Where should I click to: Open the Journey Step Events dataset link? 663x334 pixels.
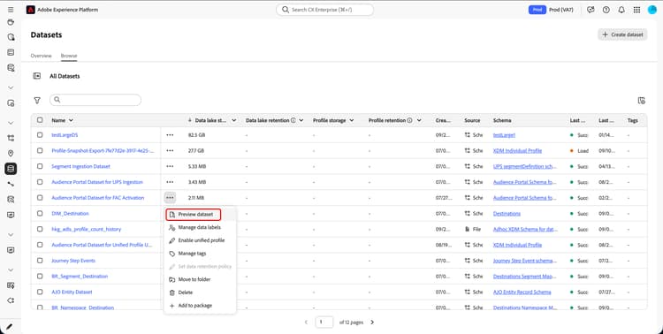click(x=73, y=261)
